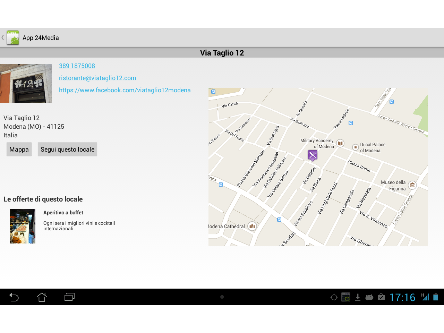The width and height of the screenshot is (444, 333).
Task: Tap the GPS location status icon
Action: (334, 297)
